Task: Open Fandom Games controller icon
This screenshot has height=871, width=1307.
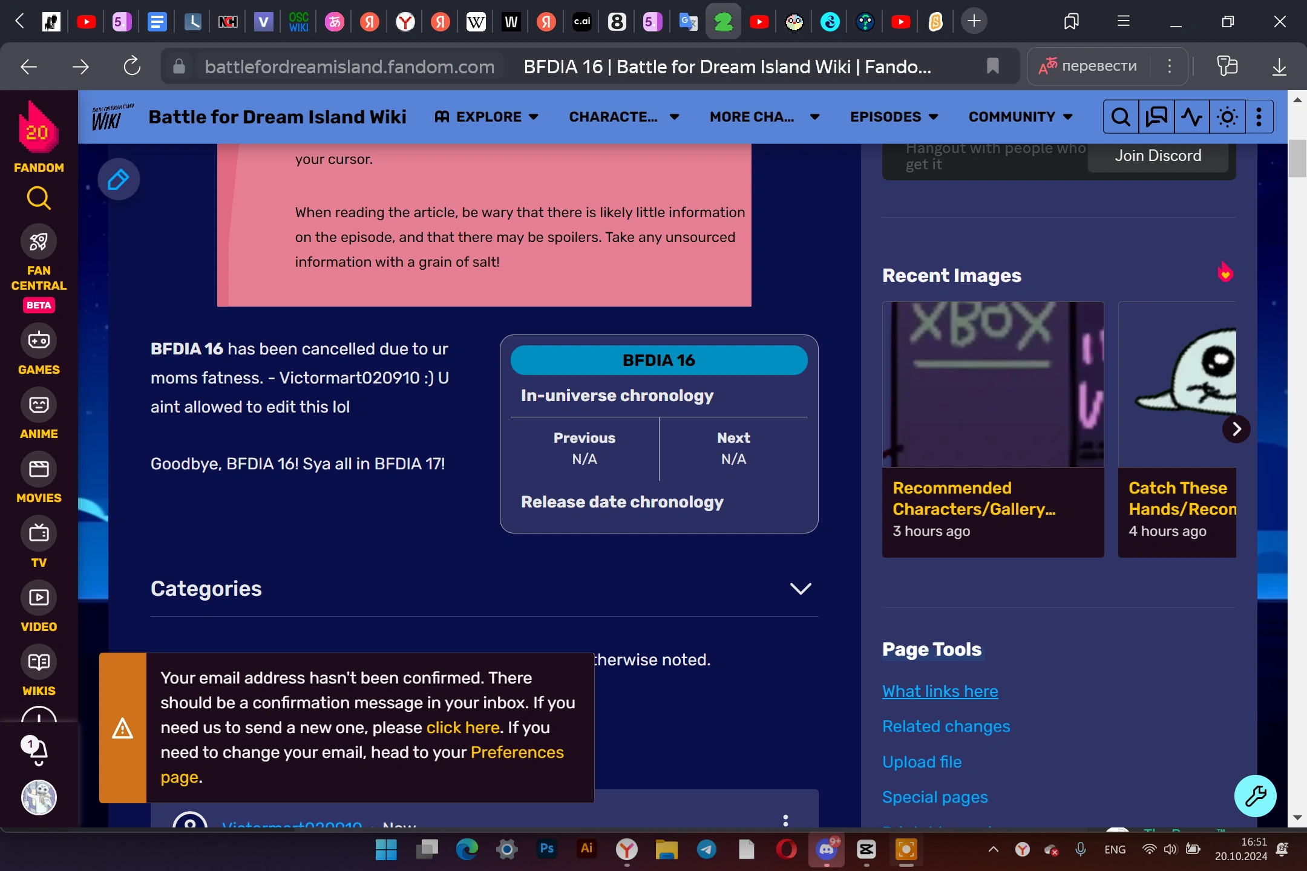Action: coord(39,341)
